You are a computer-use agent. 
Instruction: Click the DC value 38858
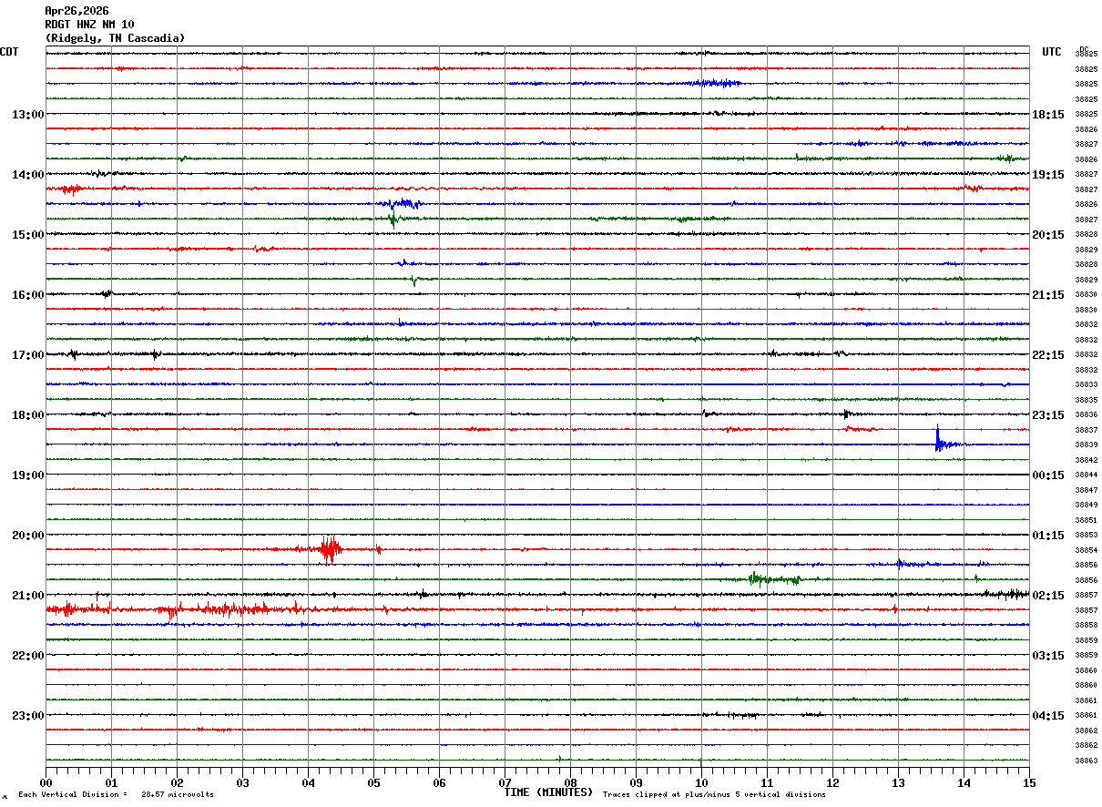(1087, 626)
